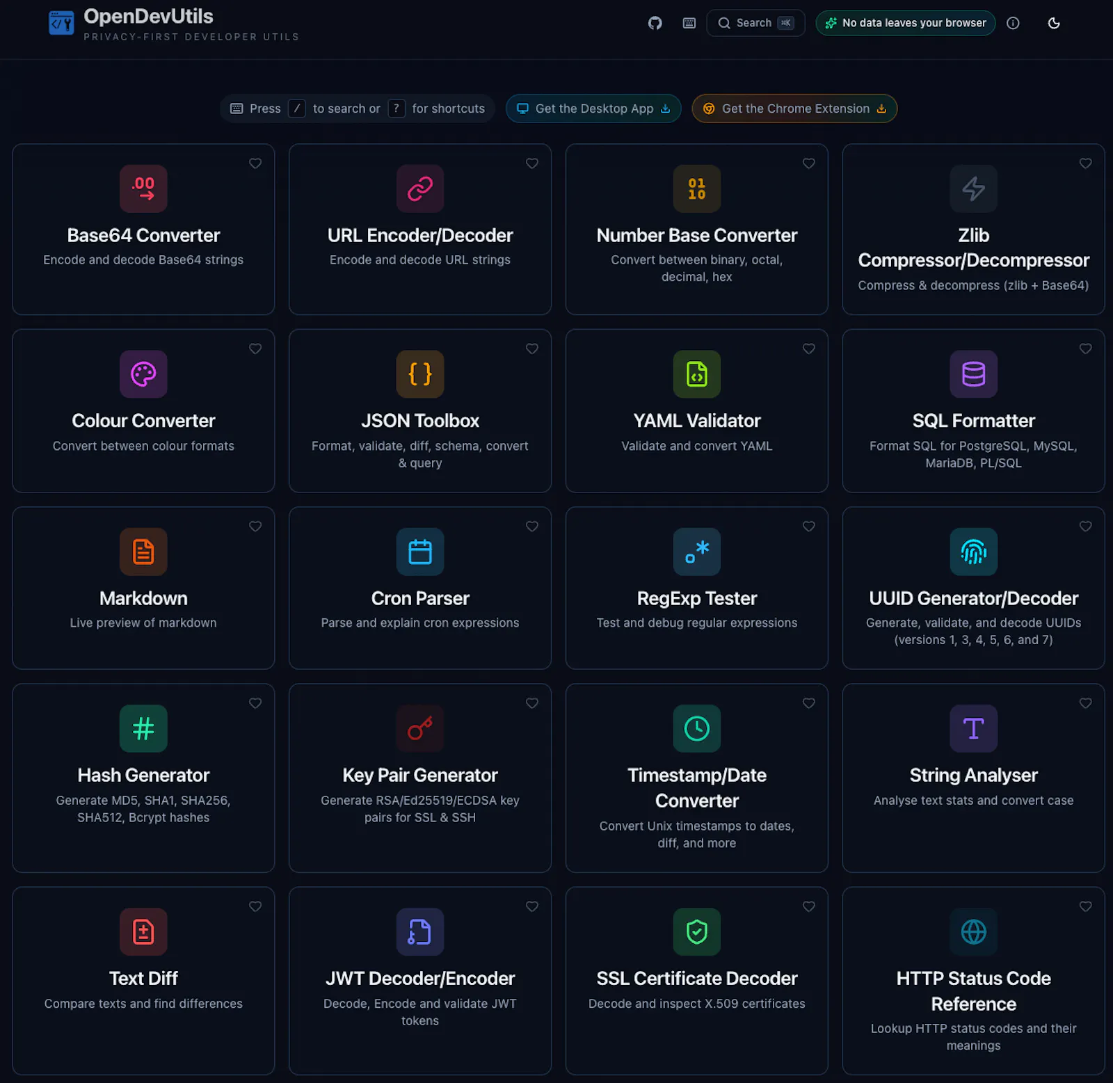Open Base64 Converter tool icon
Viewport: 1113px width, 1083px height.
pos(143,188)
